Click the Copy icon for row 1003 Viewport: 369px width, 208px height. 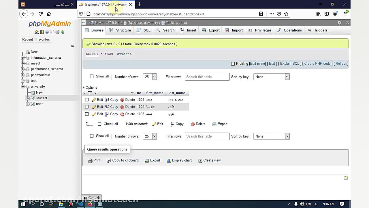coord(107,114)
